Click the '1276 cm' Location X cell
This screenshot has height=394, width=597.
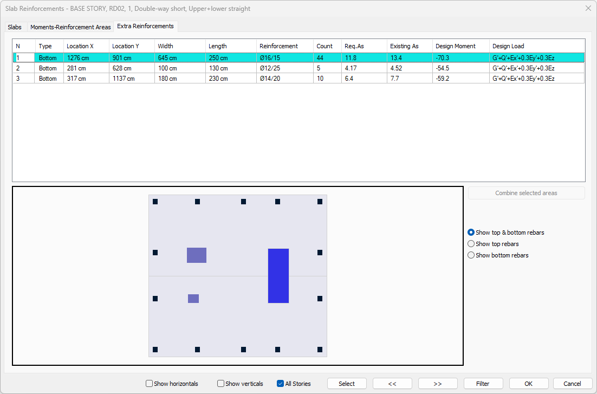86,58
